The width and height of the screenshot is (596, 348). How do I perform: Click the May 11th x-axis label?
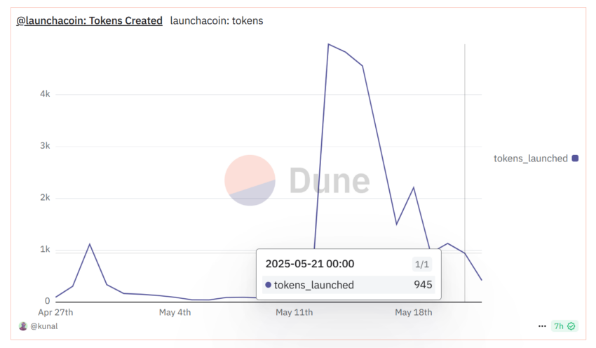294,312
